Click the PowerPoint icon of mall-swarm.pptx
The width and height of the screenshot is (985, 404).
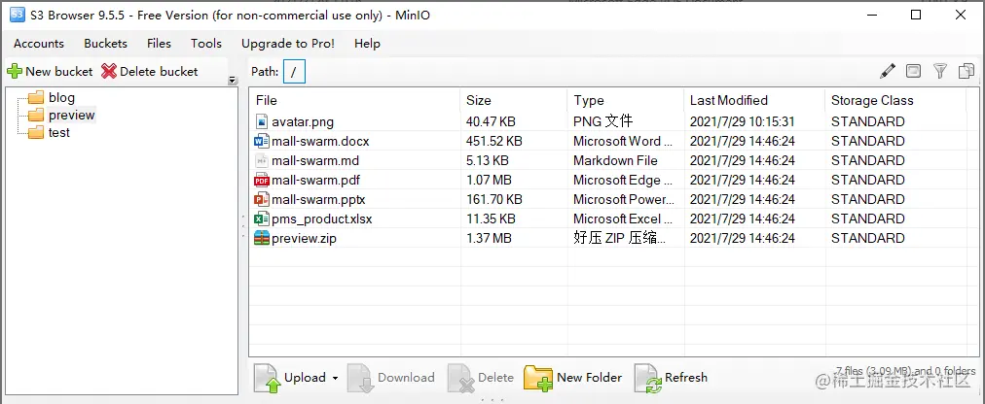click(x=261, y=199)
